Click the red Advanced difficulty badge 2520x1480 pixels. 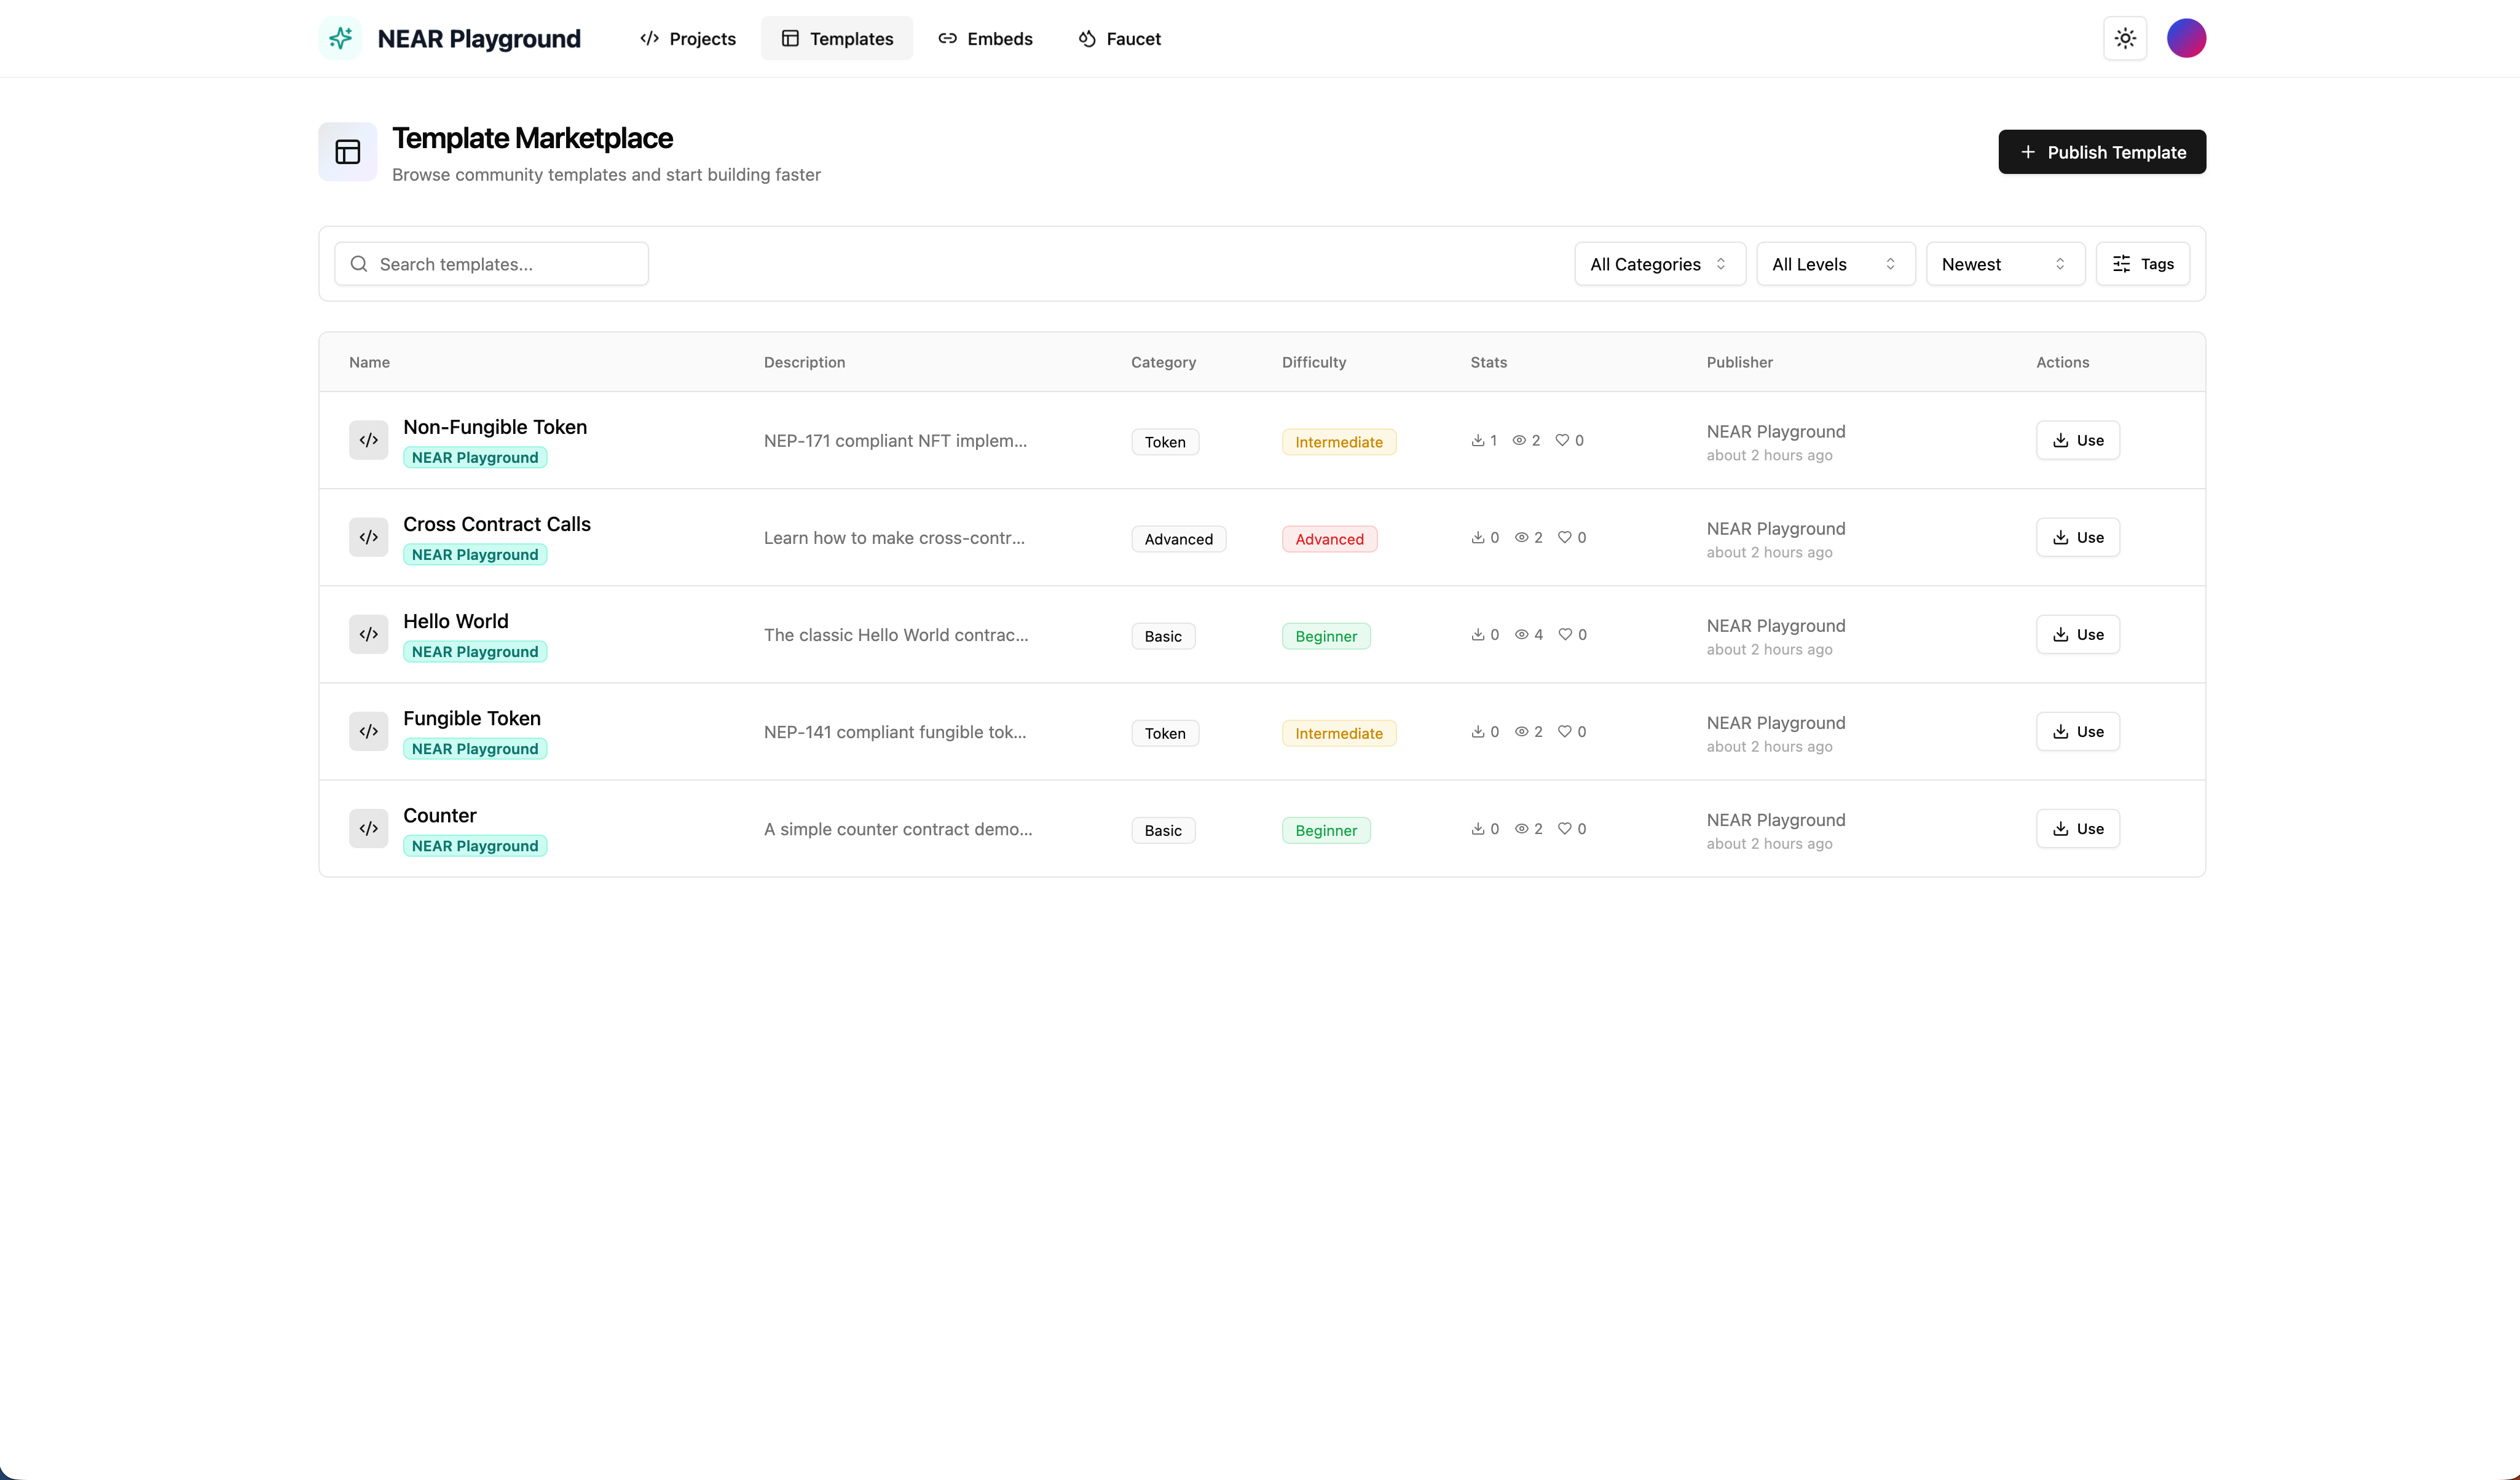(1329, 539)
